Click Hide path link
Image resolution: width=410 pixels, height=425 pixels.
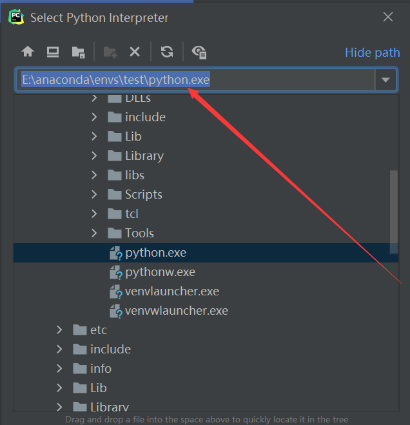(x=373, y=52)
